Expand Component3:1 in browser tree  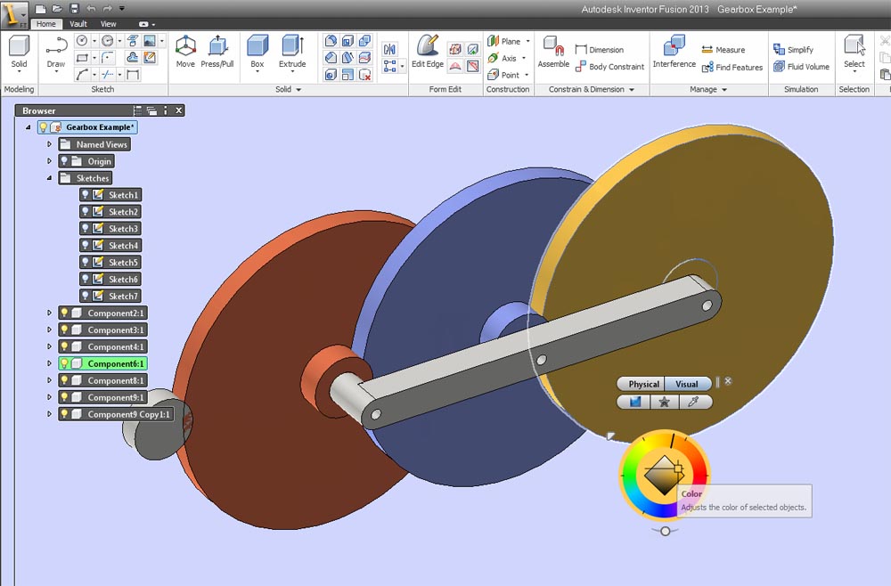point(49,330)
